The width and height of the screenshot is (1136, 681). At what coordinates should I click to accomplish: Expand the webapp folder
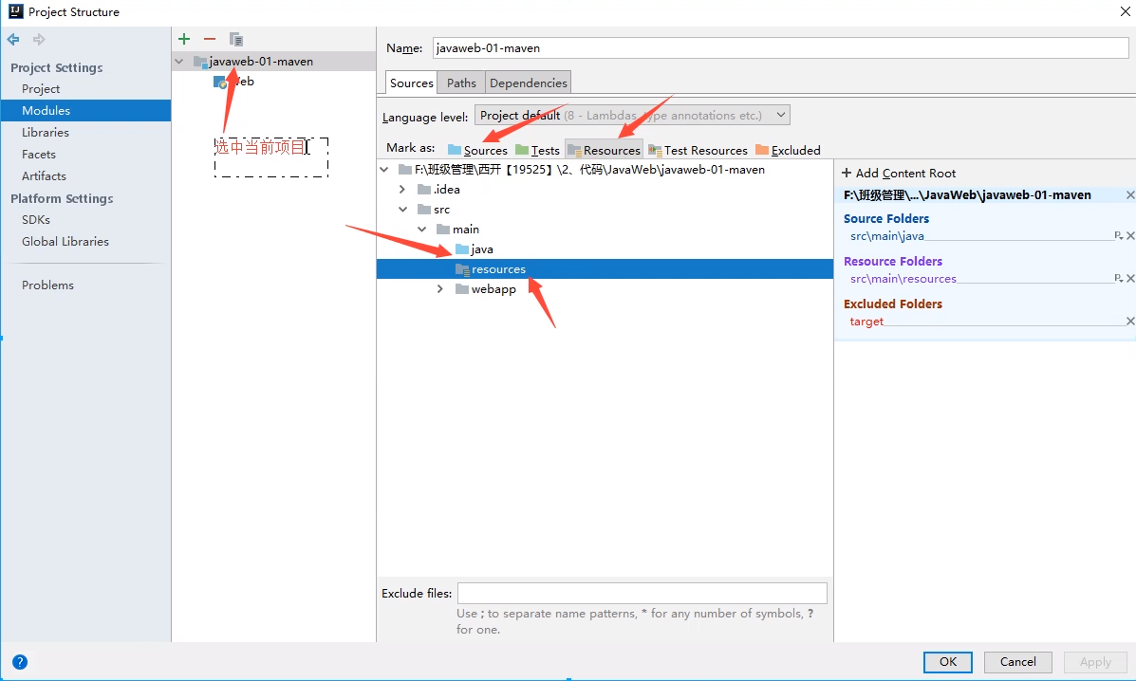tap(439, 289)
